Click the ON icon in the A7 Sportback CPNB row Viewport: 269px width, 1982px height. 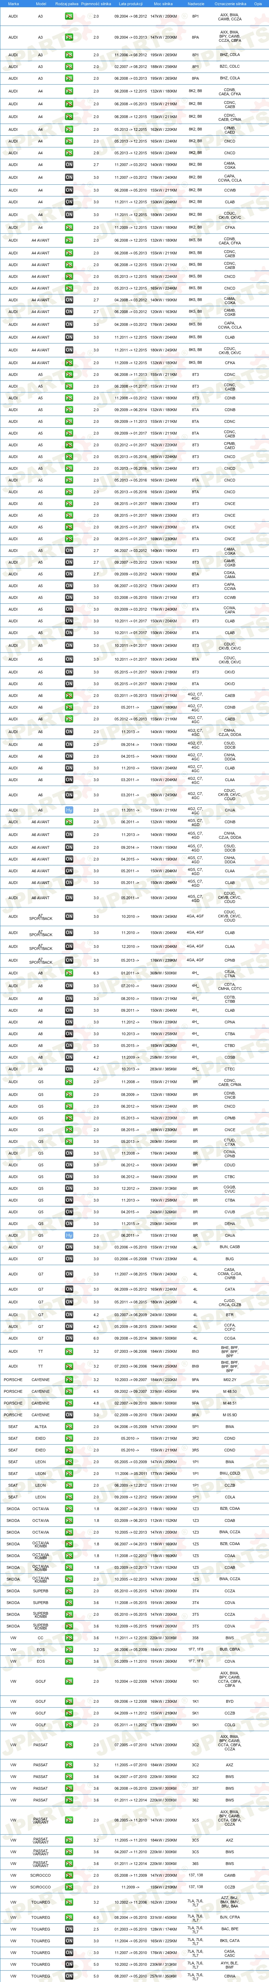[69, 960]
